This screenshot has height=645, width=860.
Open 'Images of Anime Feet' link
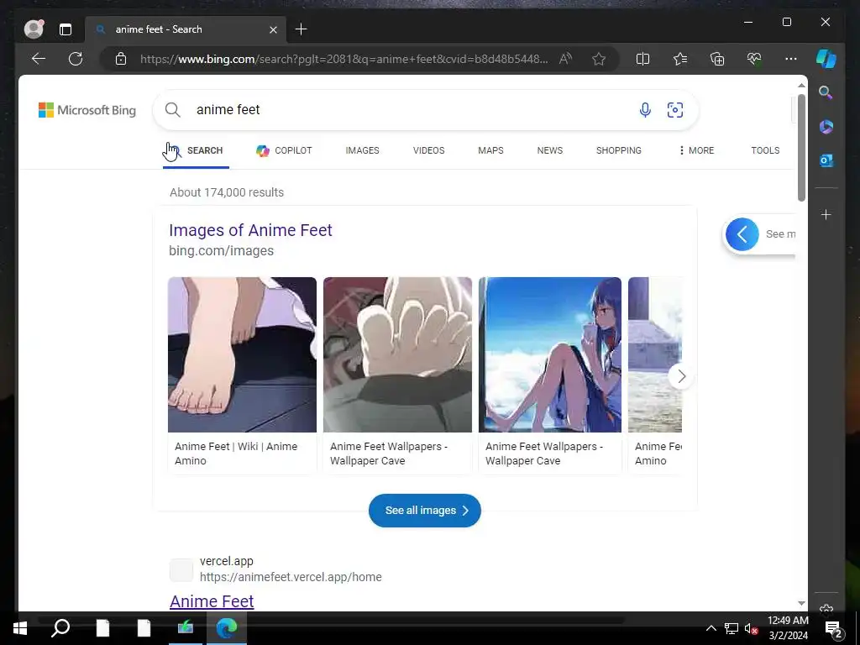[x=250, y=230]
